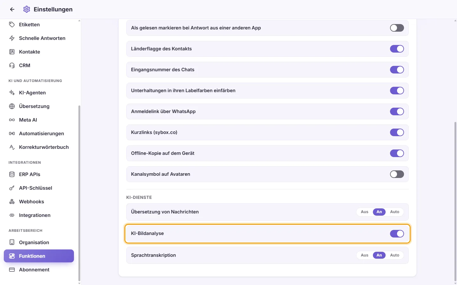Screen dimensions: 457x285
Task: Click the Webhooks icon
Action: tap(12, 202)
